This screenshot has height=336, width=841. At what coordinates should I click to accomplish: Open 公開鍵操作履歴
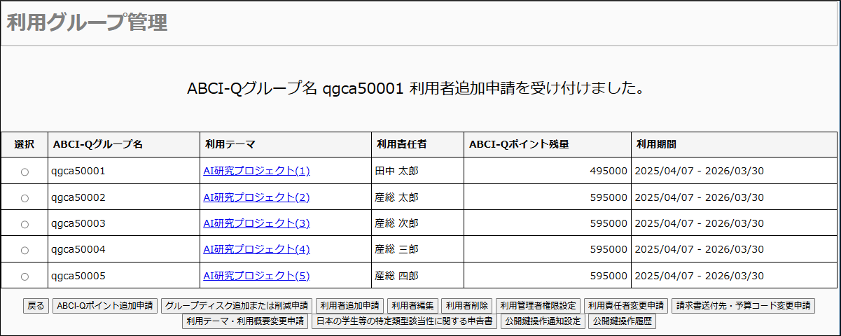click(622, 322)
